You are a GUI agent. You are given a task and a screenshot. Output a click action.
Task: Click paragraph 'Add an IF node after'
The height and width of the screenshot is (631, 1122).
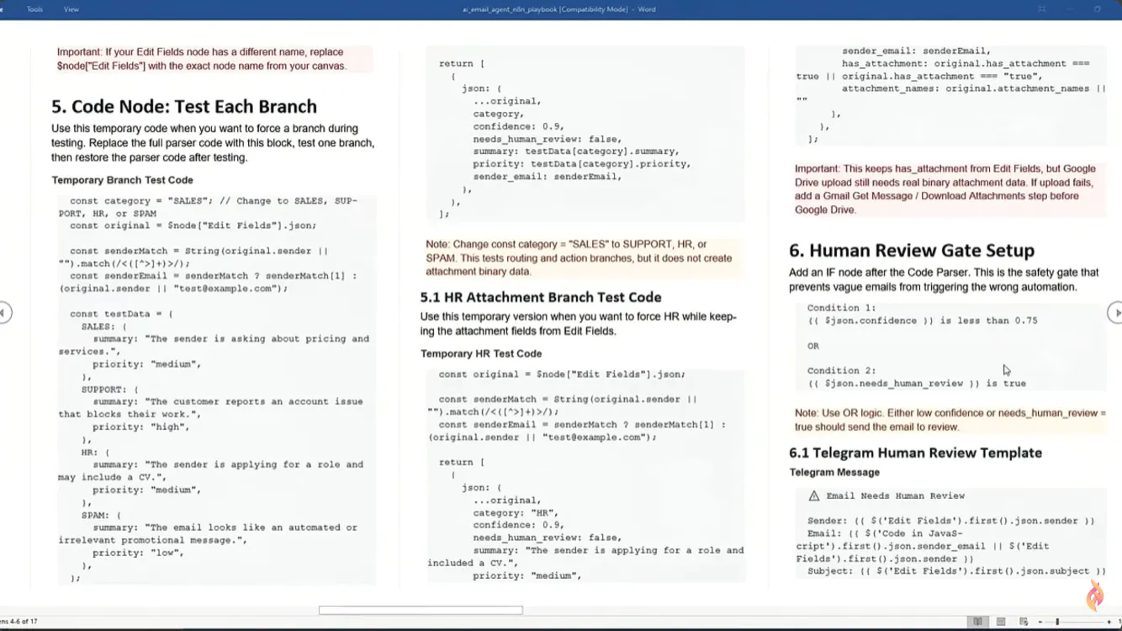[x=944, y=279]
